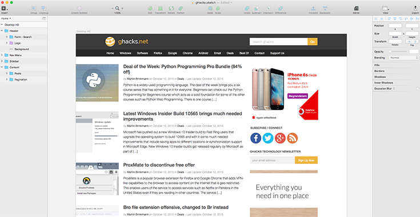Click Firefox in the site nav

[158, 53]
